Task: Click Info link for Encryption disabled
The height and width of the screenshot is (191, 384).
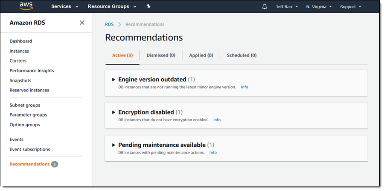Action: 217,120
